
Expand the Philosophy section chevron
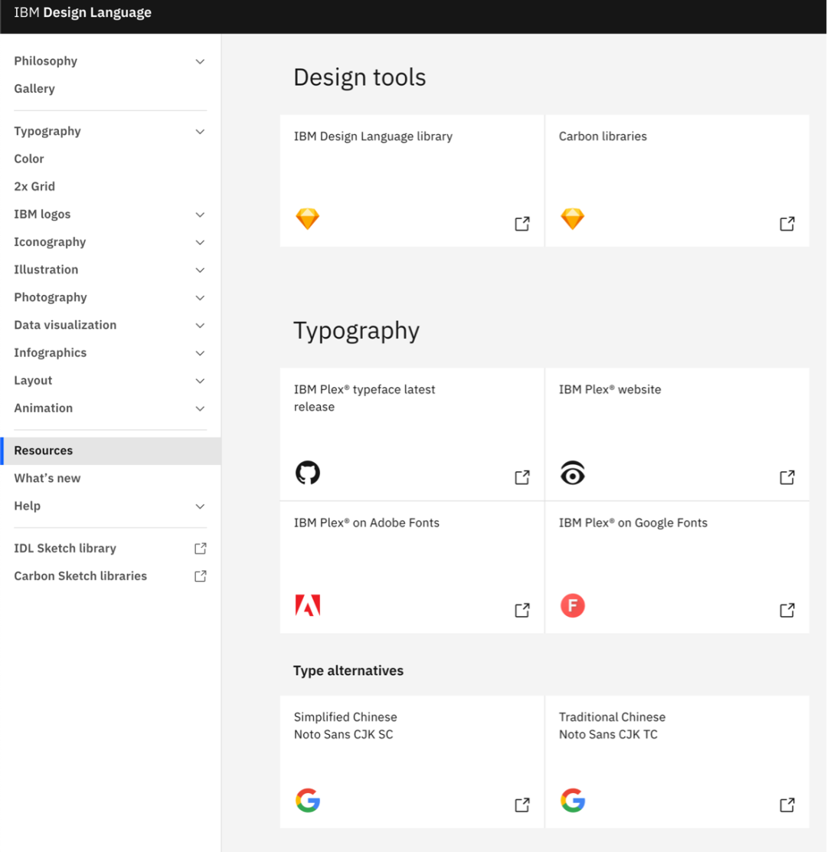click(x=201, y=61)
